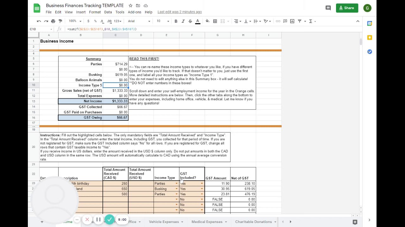The width and height of the screenshot is (405, 227).
Task: Star the Business Finances Tracking document
Action: [130, 6]
